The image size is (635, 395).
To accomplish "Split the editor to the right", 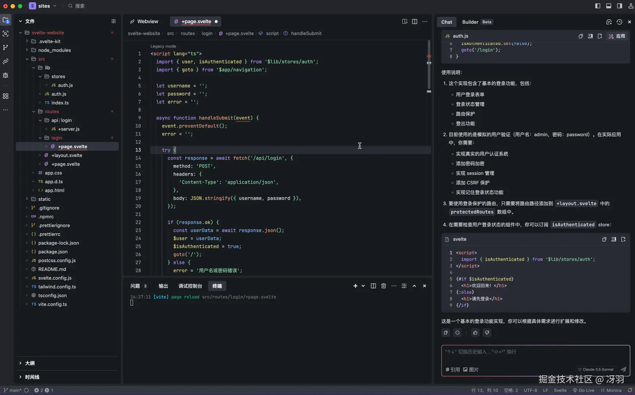I will click(415, 22).
